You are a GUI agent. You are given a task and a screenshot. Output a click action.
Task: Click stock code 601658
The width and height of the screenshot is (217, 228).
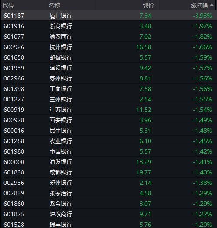click(14, 57)
